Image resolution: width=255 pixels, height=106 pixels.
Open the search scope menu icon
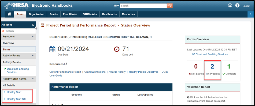tap(116, 6)
